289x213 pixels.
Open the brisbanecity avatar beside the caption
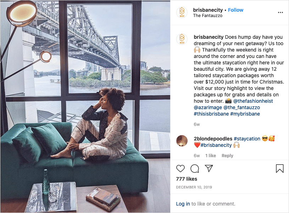[x=182, y=39]
